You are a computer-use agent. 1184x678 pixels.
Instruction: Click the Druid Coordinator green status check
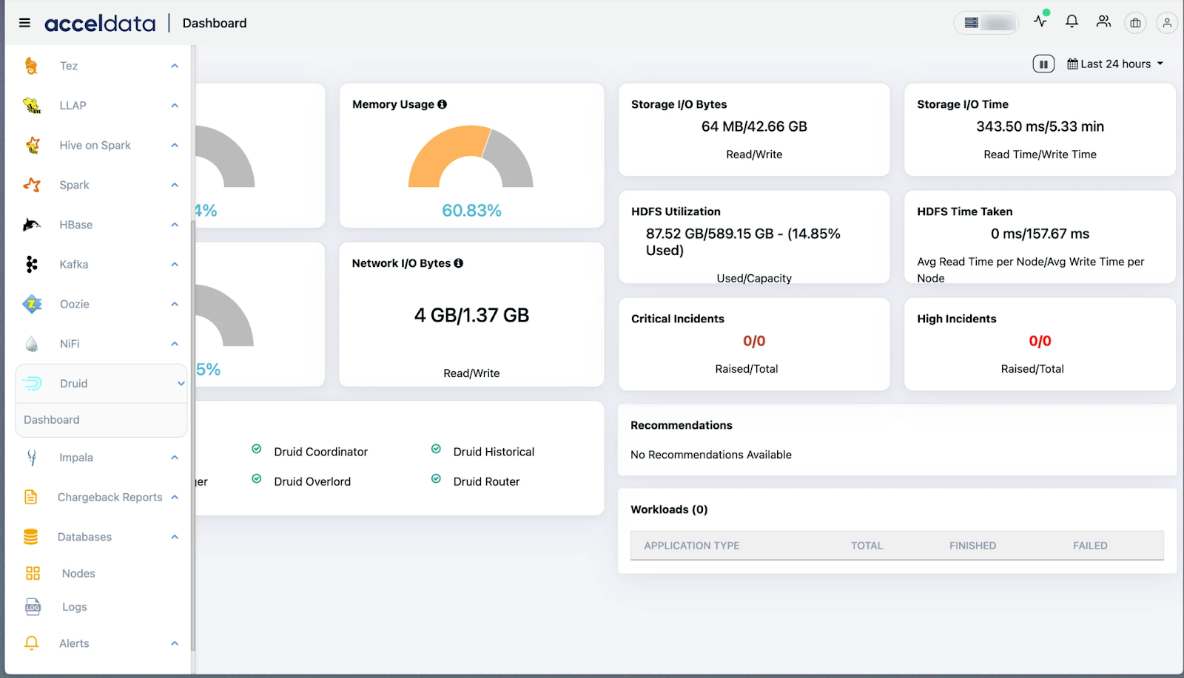click(x=257, y=450)
